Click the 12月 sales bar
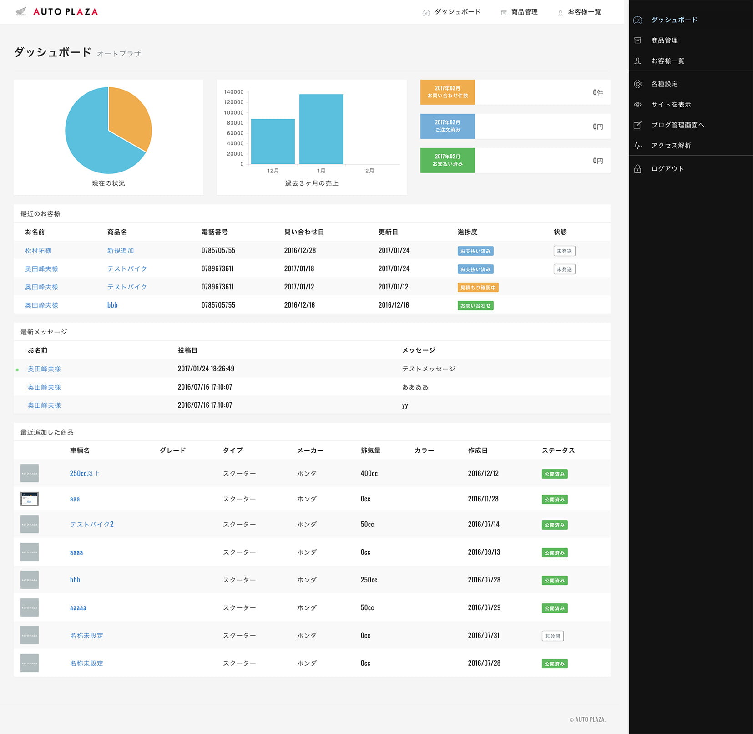 click(273, 142)
